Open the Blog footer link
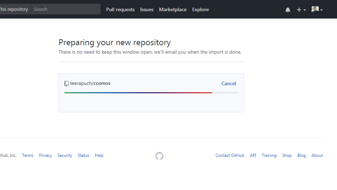337x190 pixels. pyautogui.click(x=302, y=155)
